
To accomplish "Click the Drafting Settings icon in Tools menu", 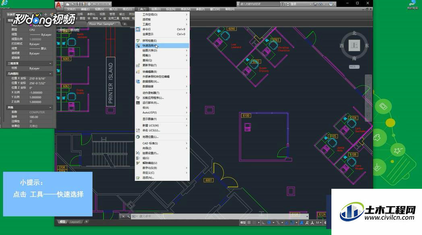I will click(x=138, y=153).
